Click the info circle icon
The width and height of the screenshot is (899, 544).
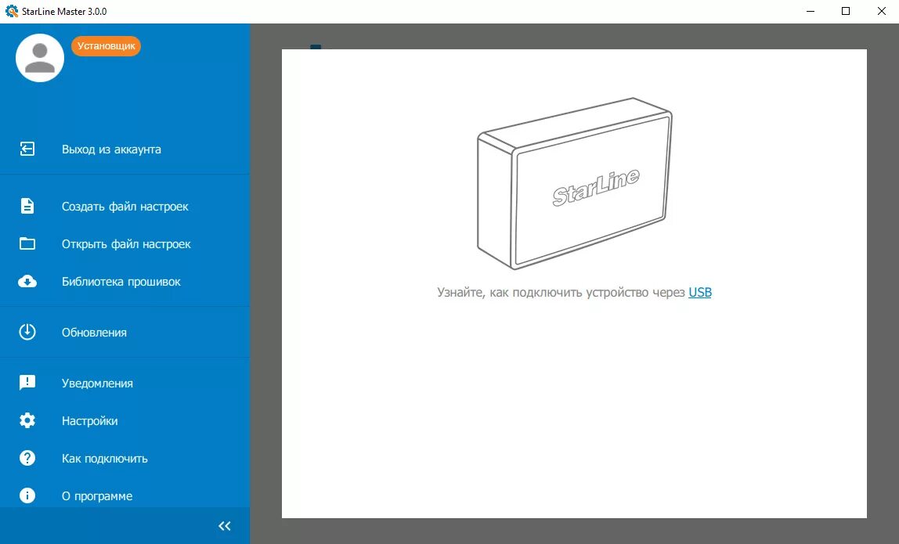(27, 495)
